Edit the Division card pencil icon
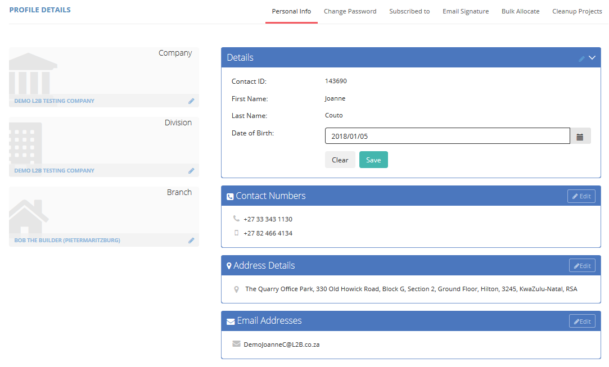This screenshot has height=367, width=609. tap(191, 171)
